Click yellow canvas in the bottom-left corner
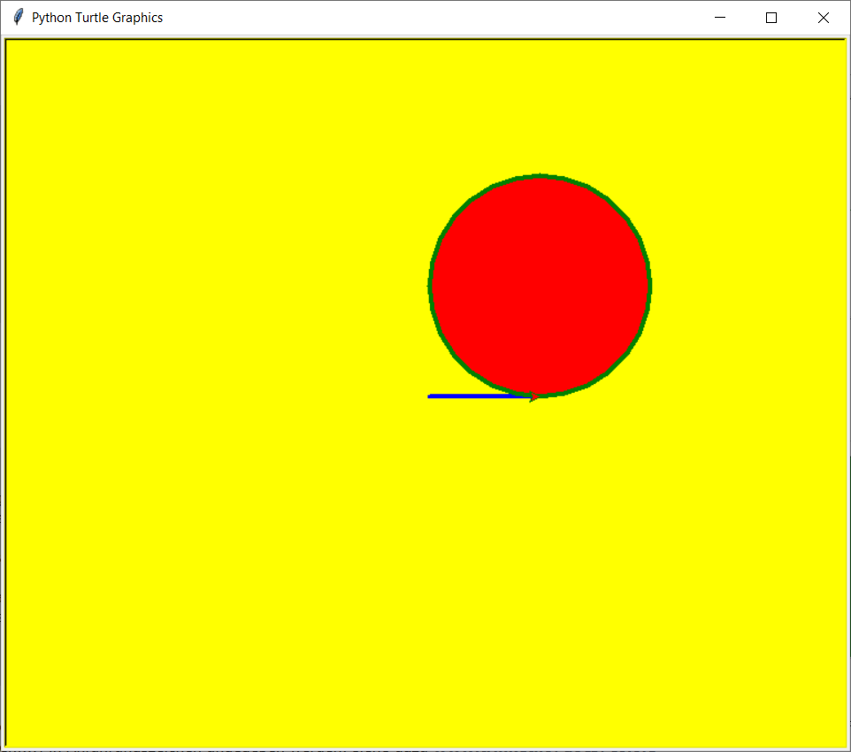851x752 pixels. (x=35, y=717)
